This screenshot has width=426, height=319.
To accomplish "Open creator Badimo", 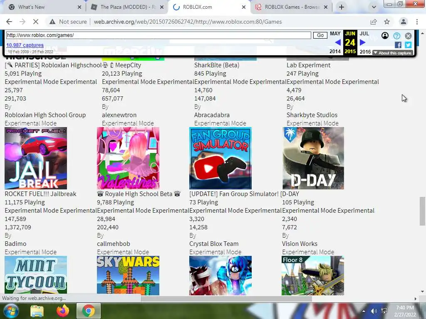I will (x=15, y=244).
